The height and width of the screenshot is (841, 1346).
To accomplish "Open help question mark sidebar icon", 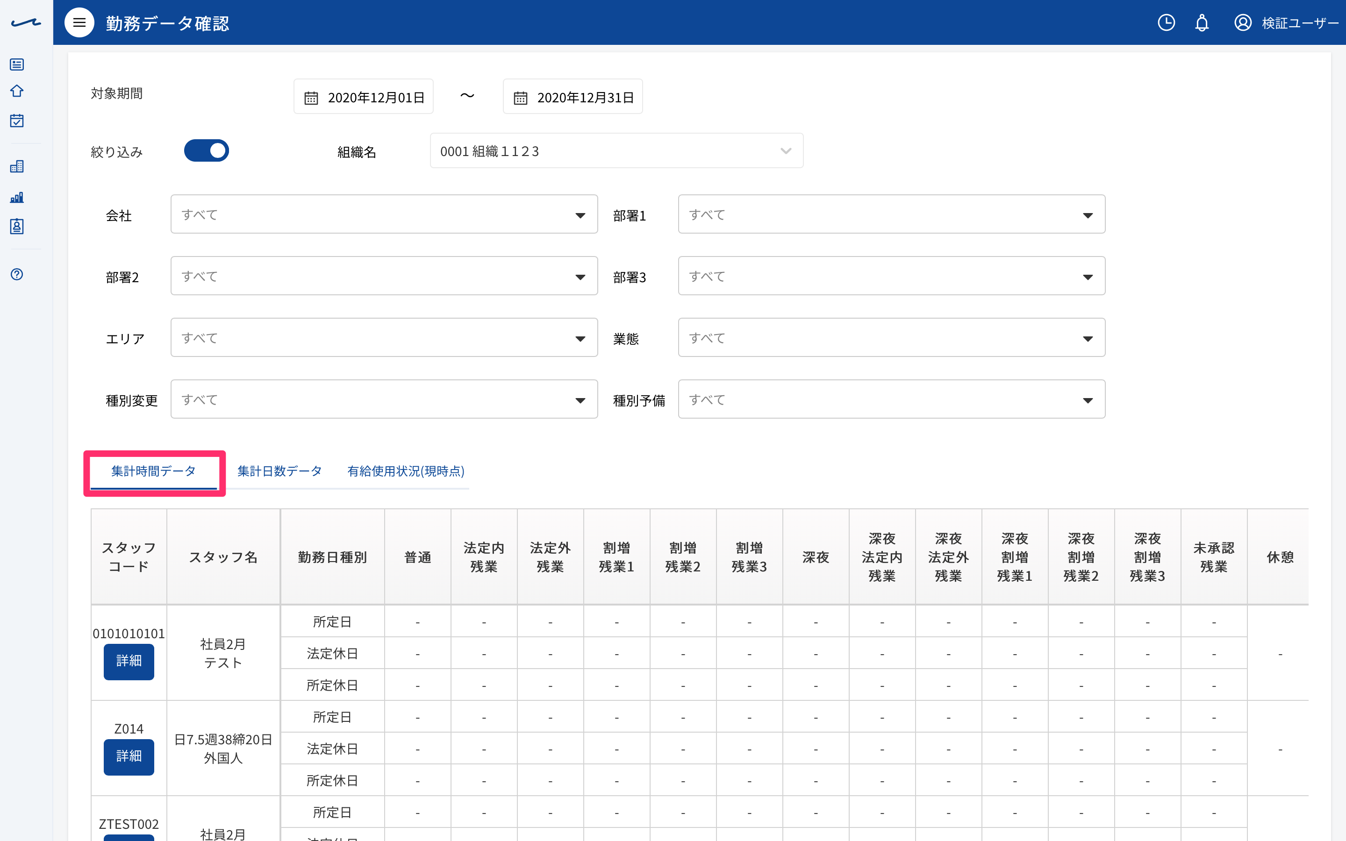I will coord(17,274).
